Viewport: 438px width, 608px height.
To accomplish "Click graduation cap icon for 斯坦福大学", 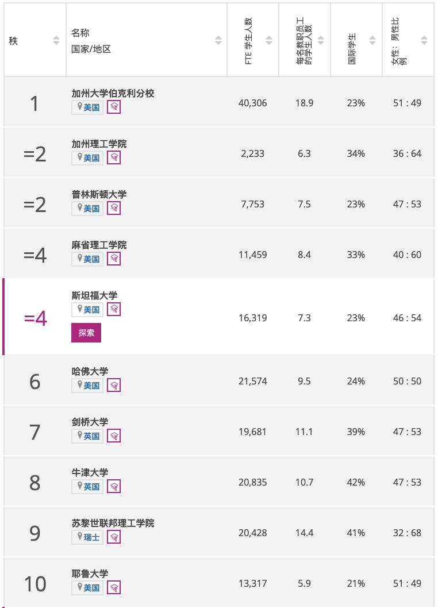I will click(114, 309).
